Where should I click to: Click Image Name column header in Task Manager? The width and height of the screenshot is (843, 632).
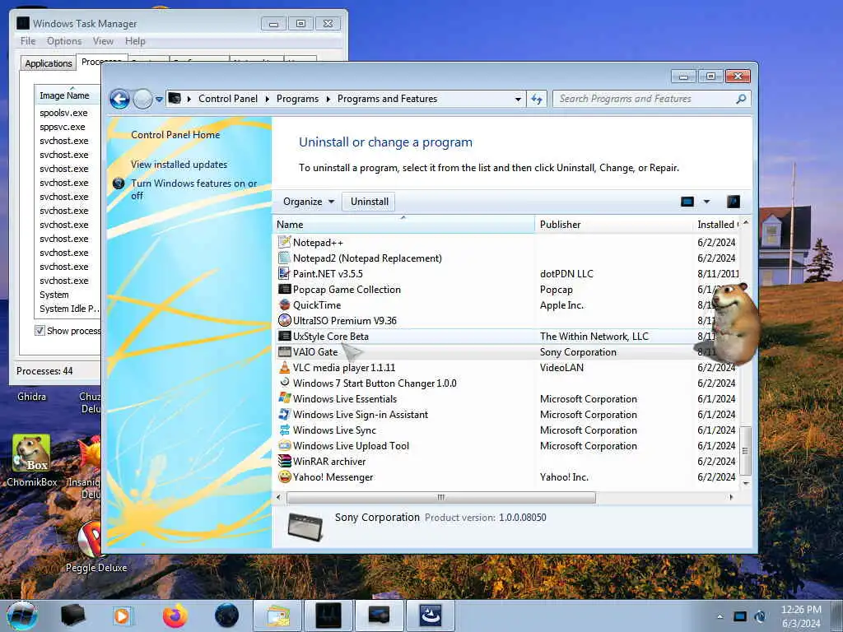(68, 95)
